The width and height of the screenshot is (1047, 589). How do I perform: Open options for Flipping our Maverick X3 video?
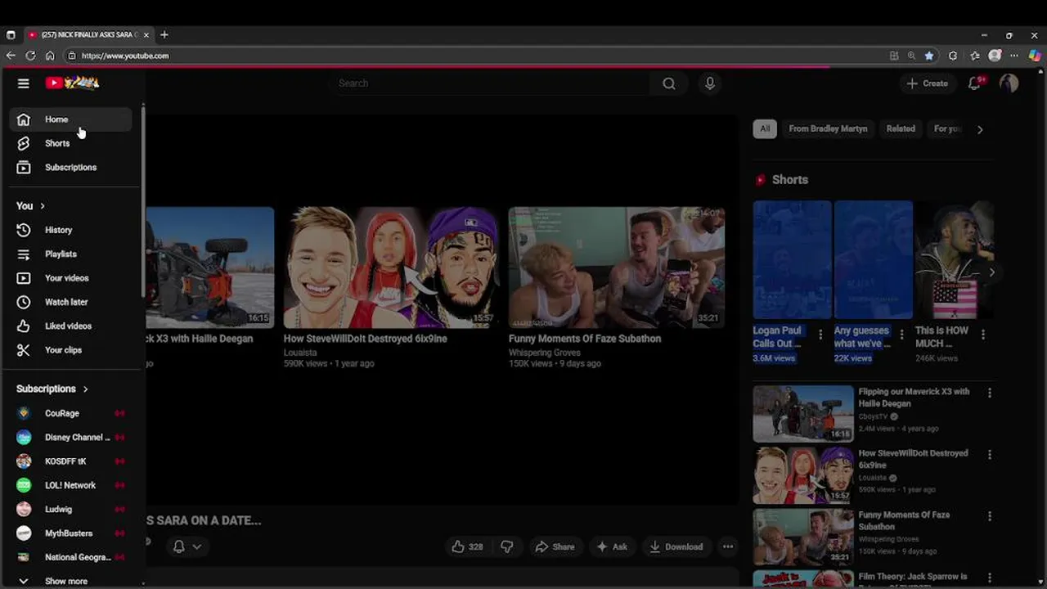click(990, 393)
